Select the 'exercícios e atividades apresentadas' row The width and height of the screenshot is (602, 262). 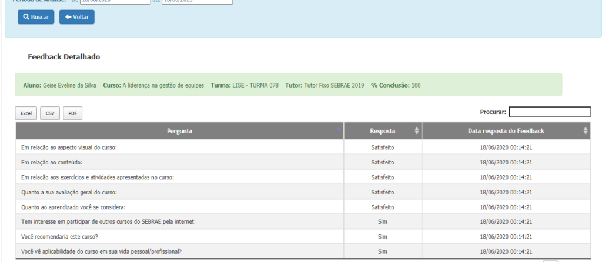pos(98,177)
